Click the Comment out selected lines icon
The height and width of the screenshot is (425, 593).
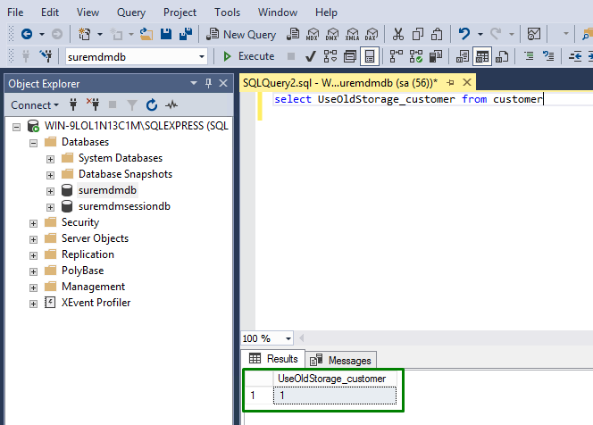(529, 57)
